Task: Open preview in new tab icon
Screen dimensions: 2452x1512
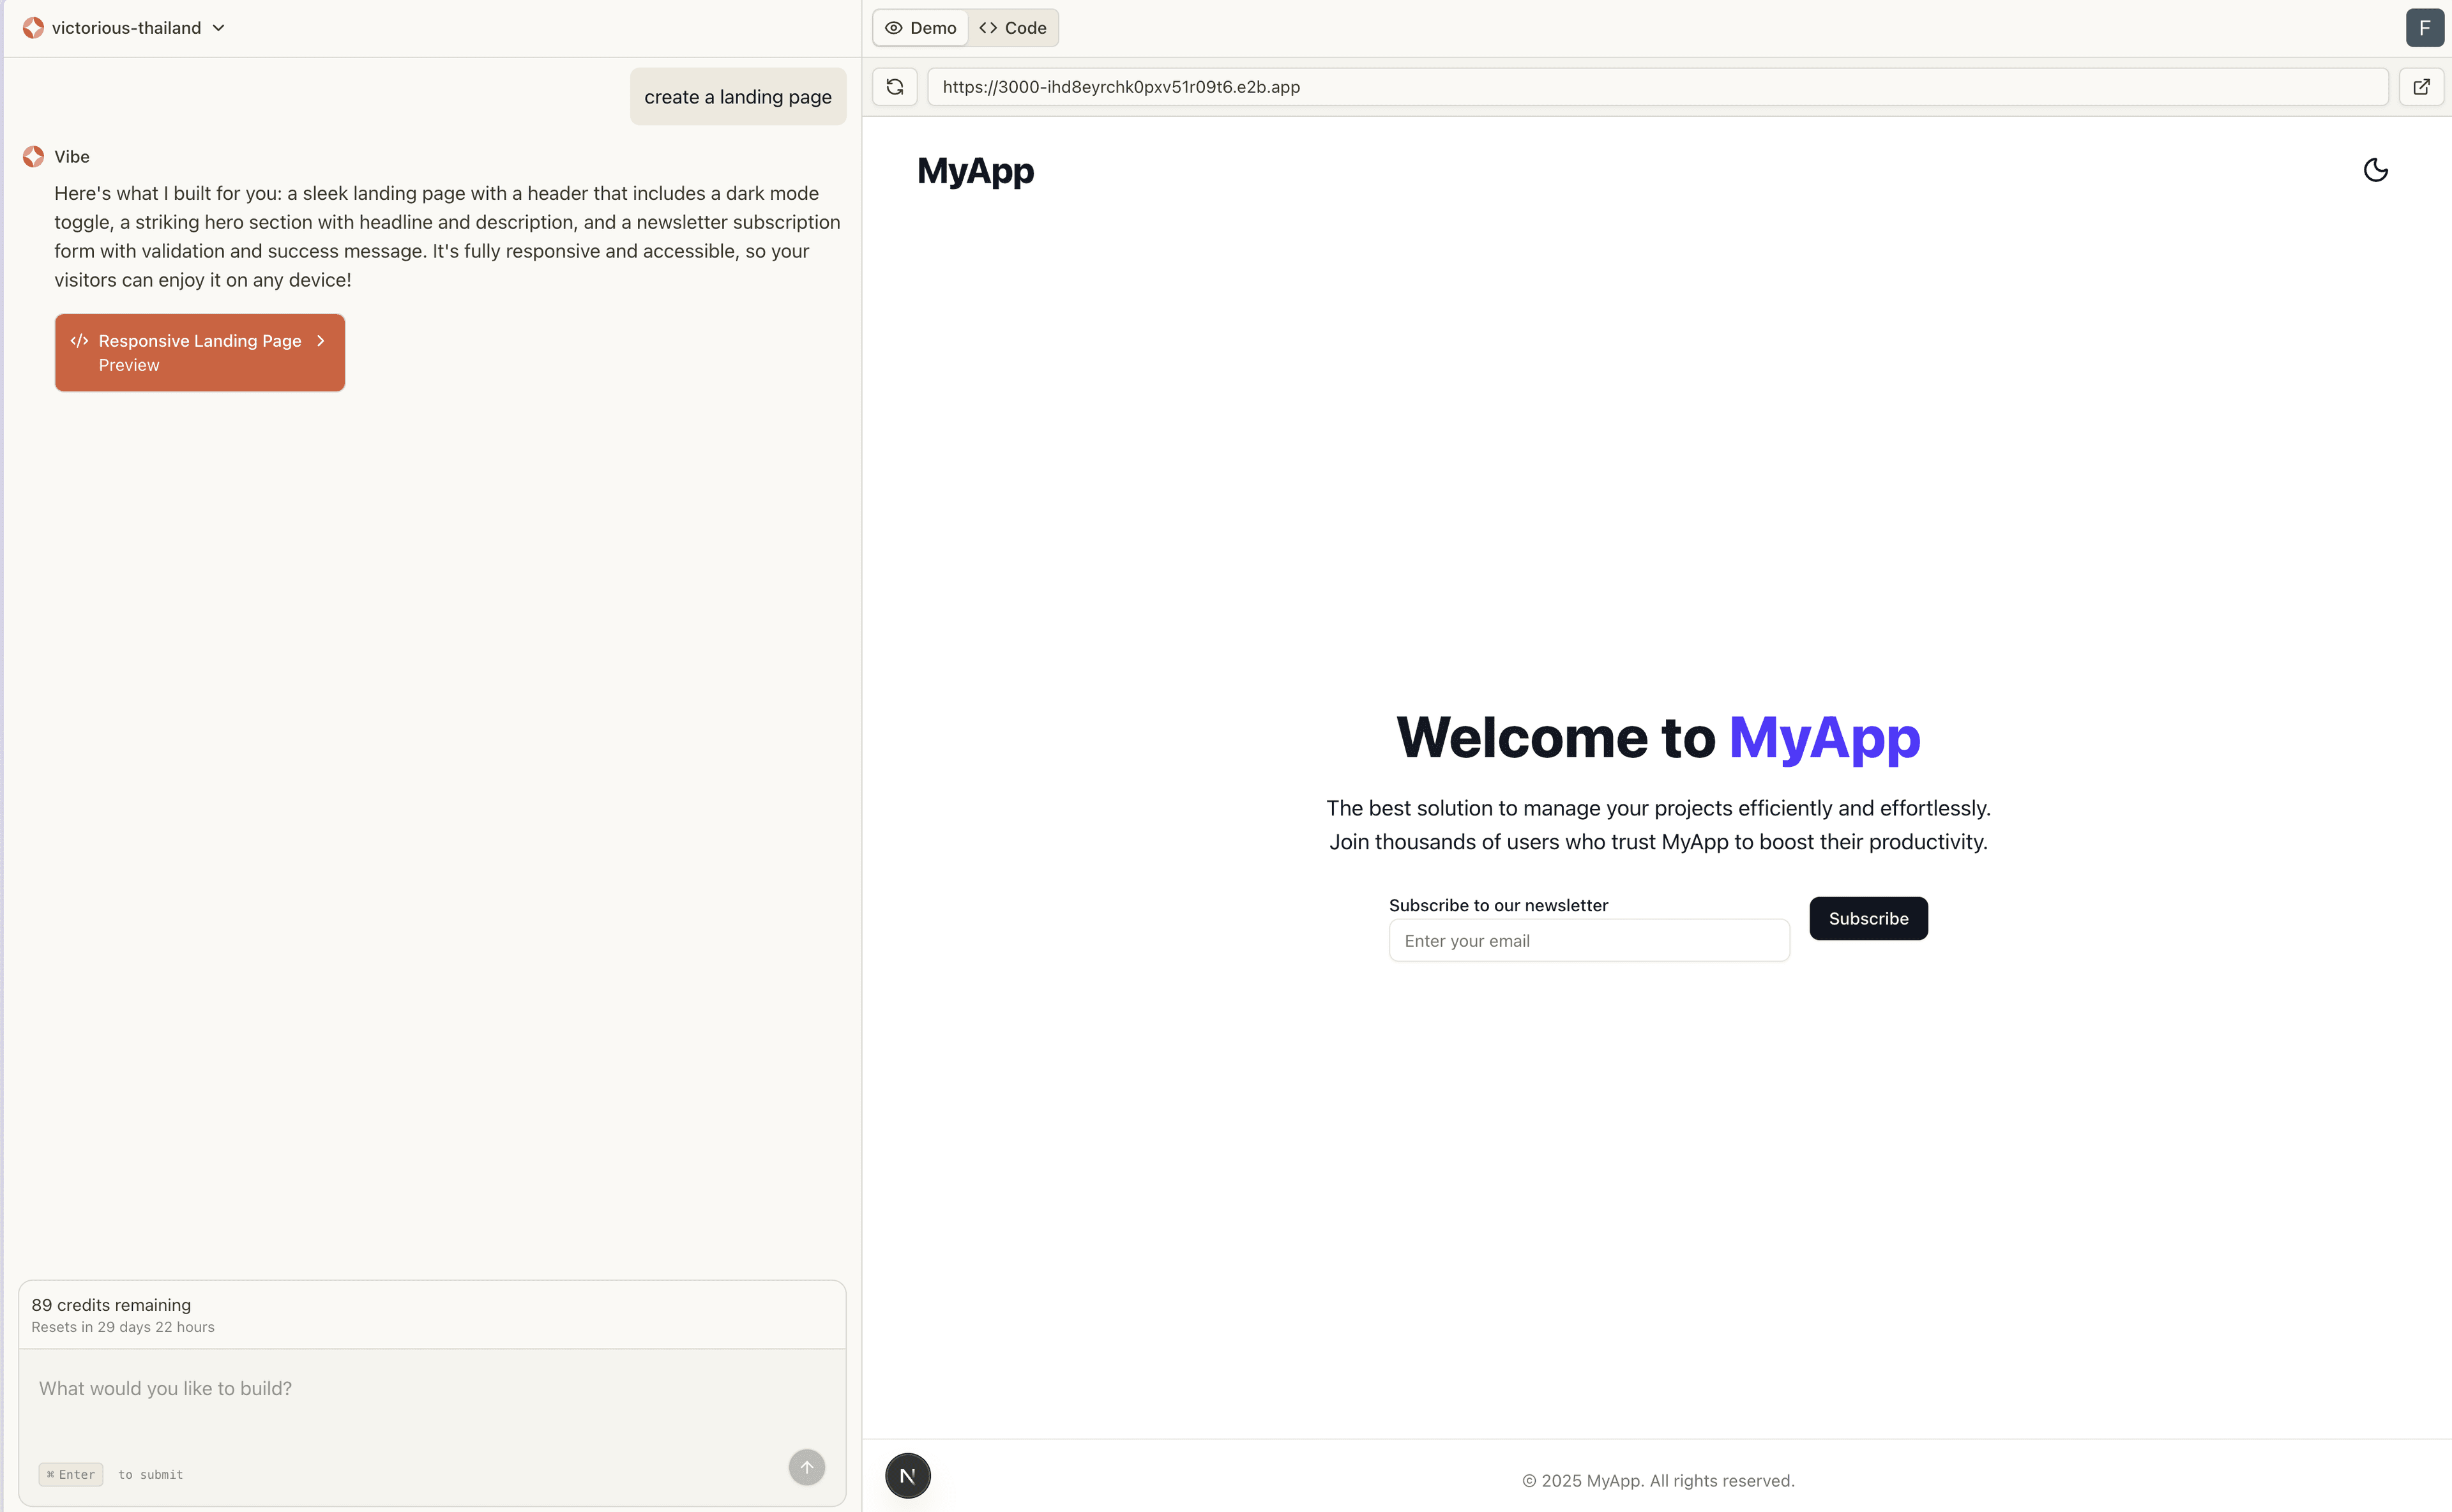Action: pyautogui.click(x=2421, y=87)
